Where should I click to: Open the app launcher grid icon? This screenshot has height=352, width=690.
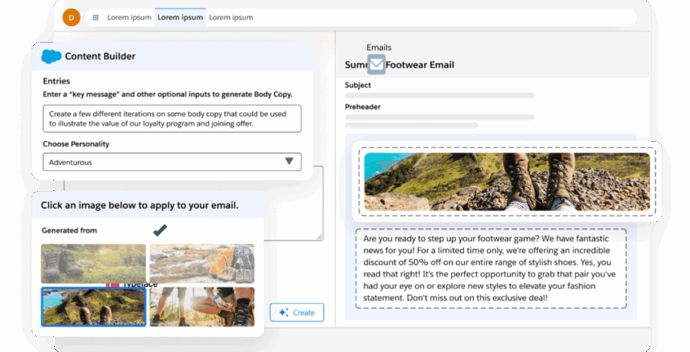(x=96, y=18)
